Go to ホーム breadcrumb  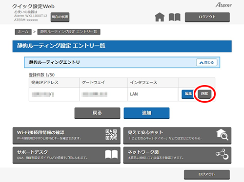coord(23,32)
